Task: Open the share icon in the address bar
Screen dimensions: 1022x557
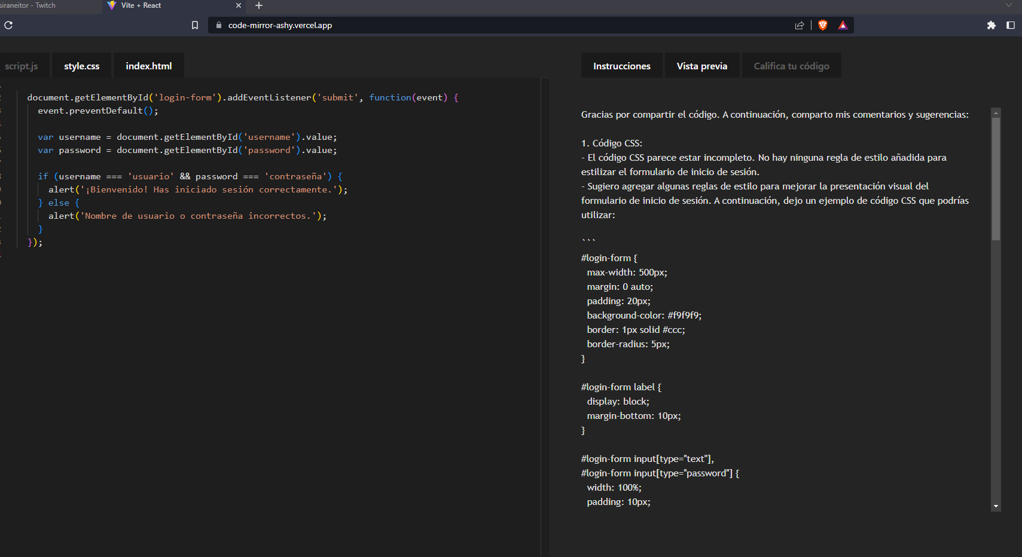Action: tap(800, 25)
